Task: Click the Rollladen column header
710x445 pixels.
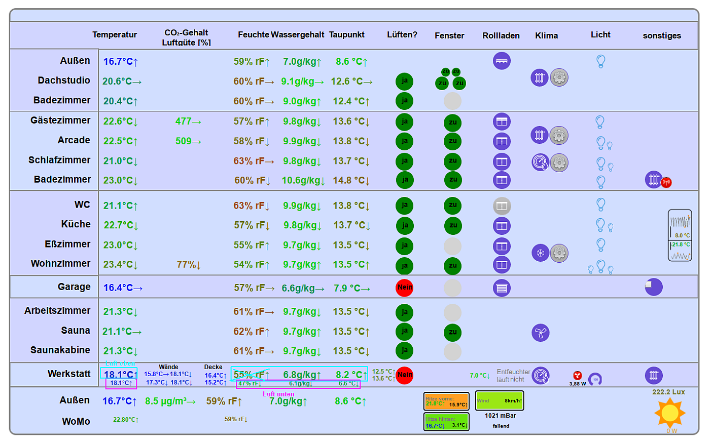Action: tap(501, 35)
